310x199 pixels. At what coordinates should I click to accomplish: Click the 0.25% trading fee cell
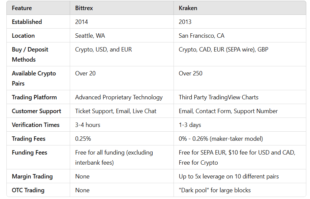(x=83, y=139)
